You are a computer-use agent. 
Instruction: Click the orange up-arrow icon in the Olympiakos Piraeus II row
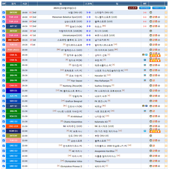tap(166, 166)
